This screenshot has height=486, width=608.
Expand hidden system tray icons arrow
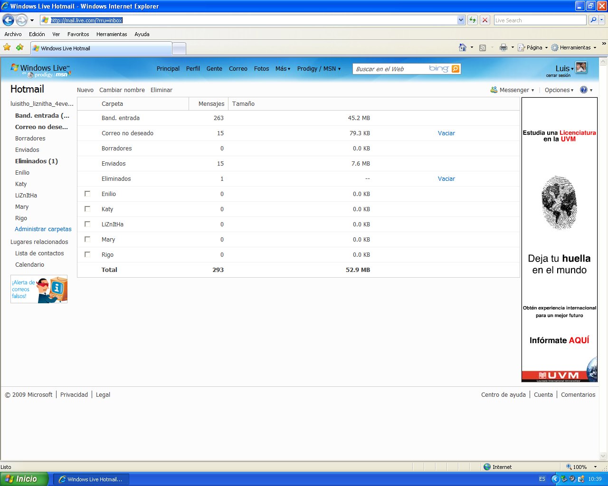(555, 479)
